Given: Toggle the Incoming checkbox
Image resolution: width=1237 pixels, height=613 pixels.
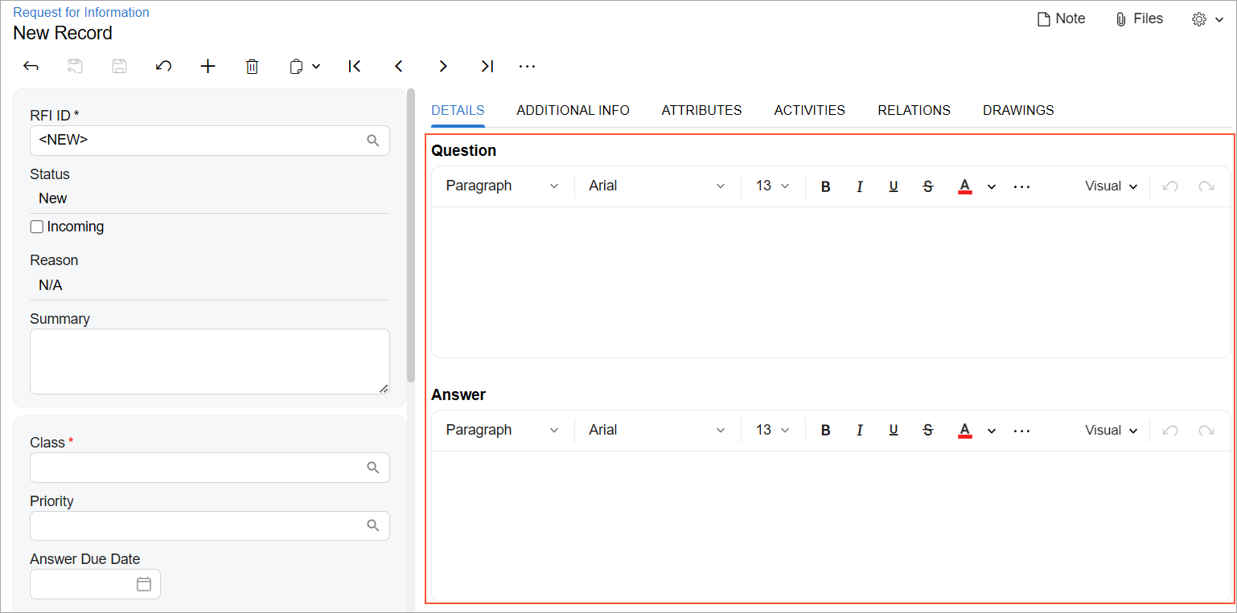Looking at the screenshot, I should 37,227.
